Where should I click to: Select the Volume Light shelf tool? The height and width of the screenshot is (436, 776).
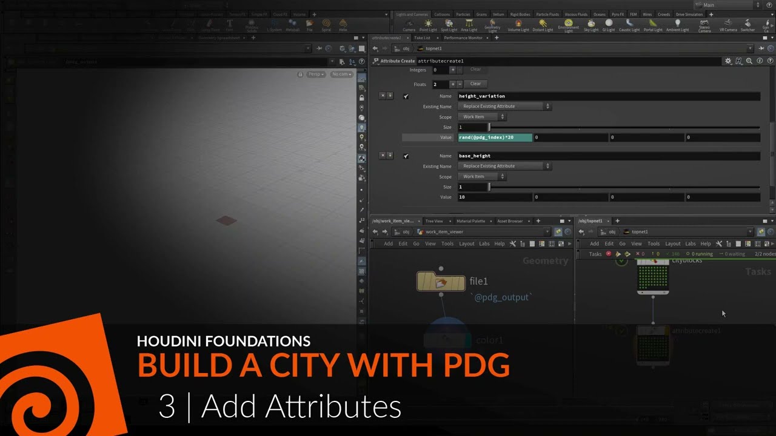pos(518,24)
